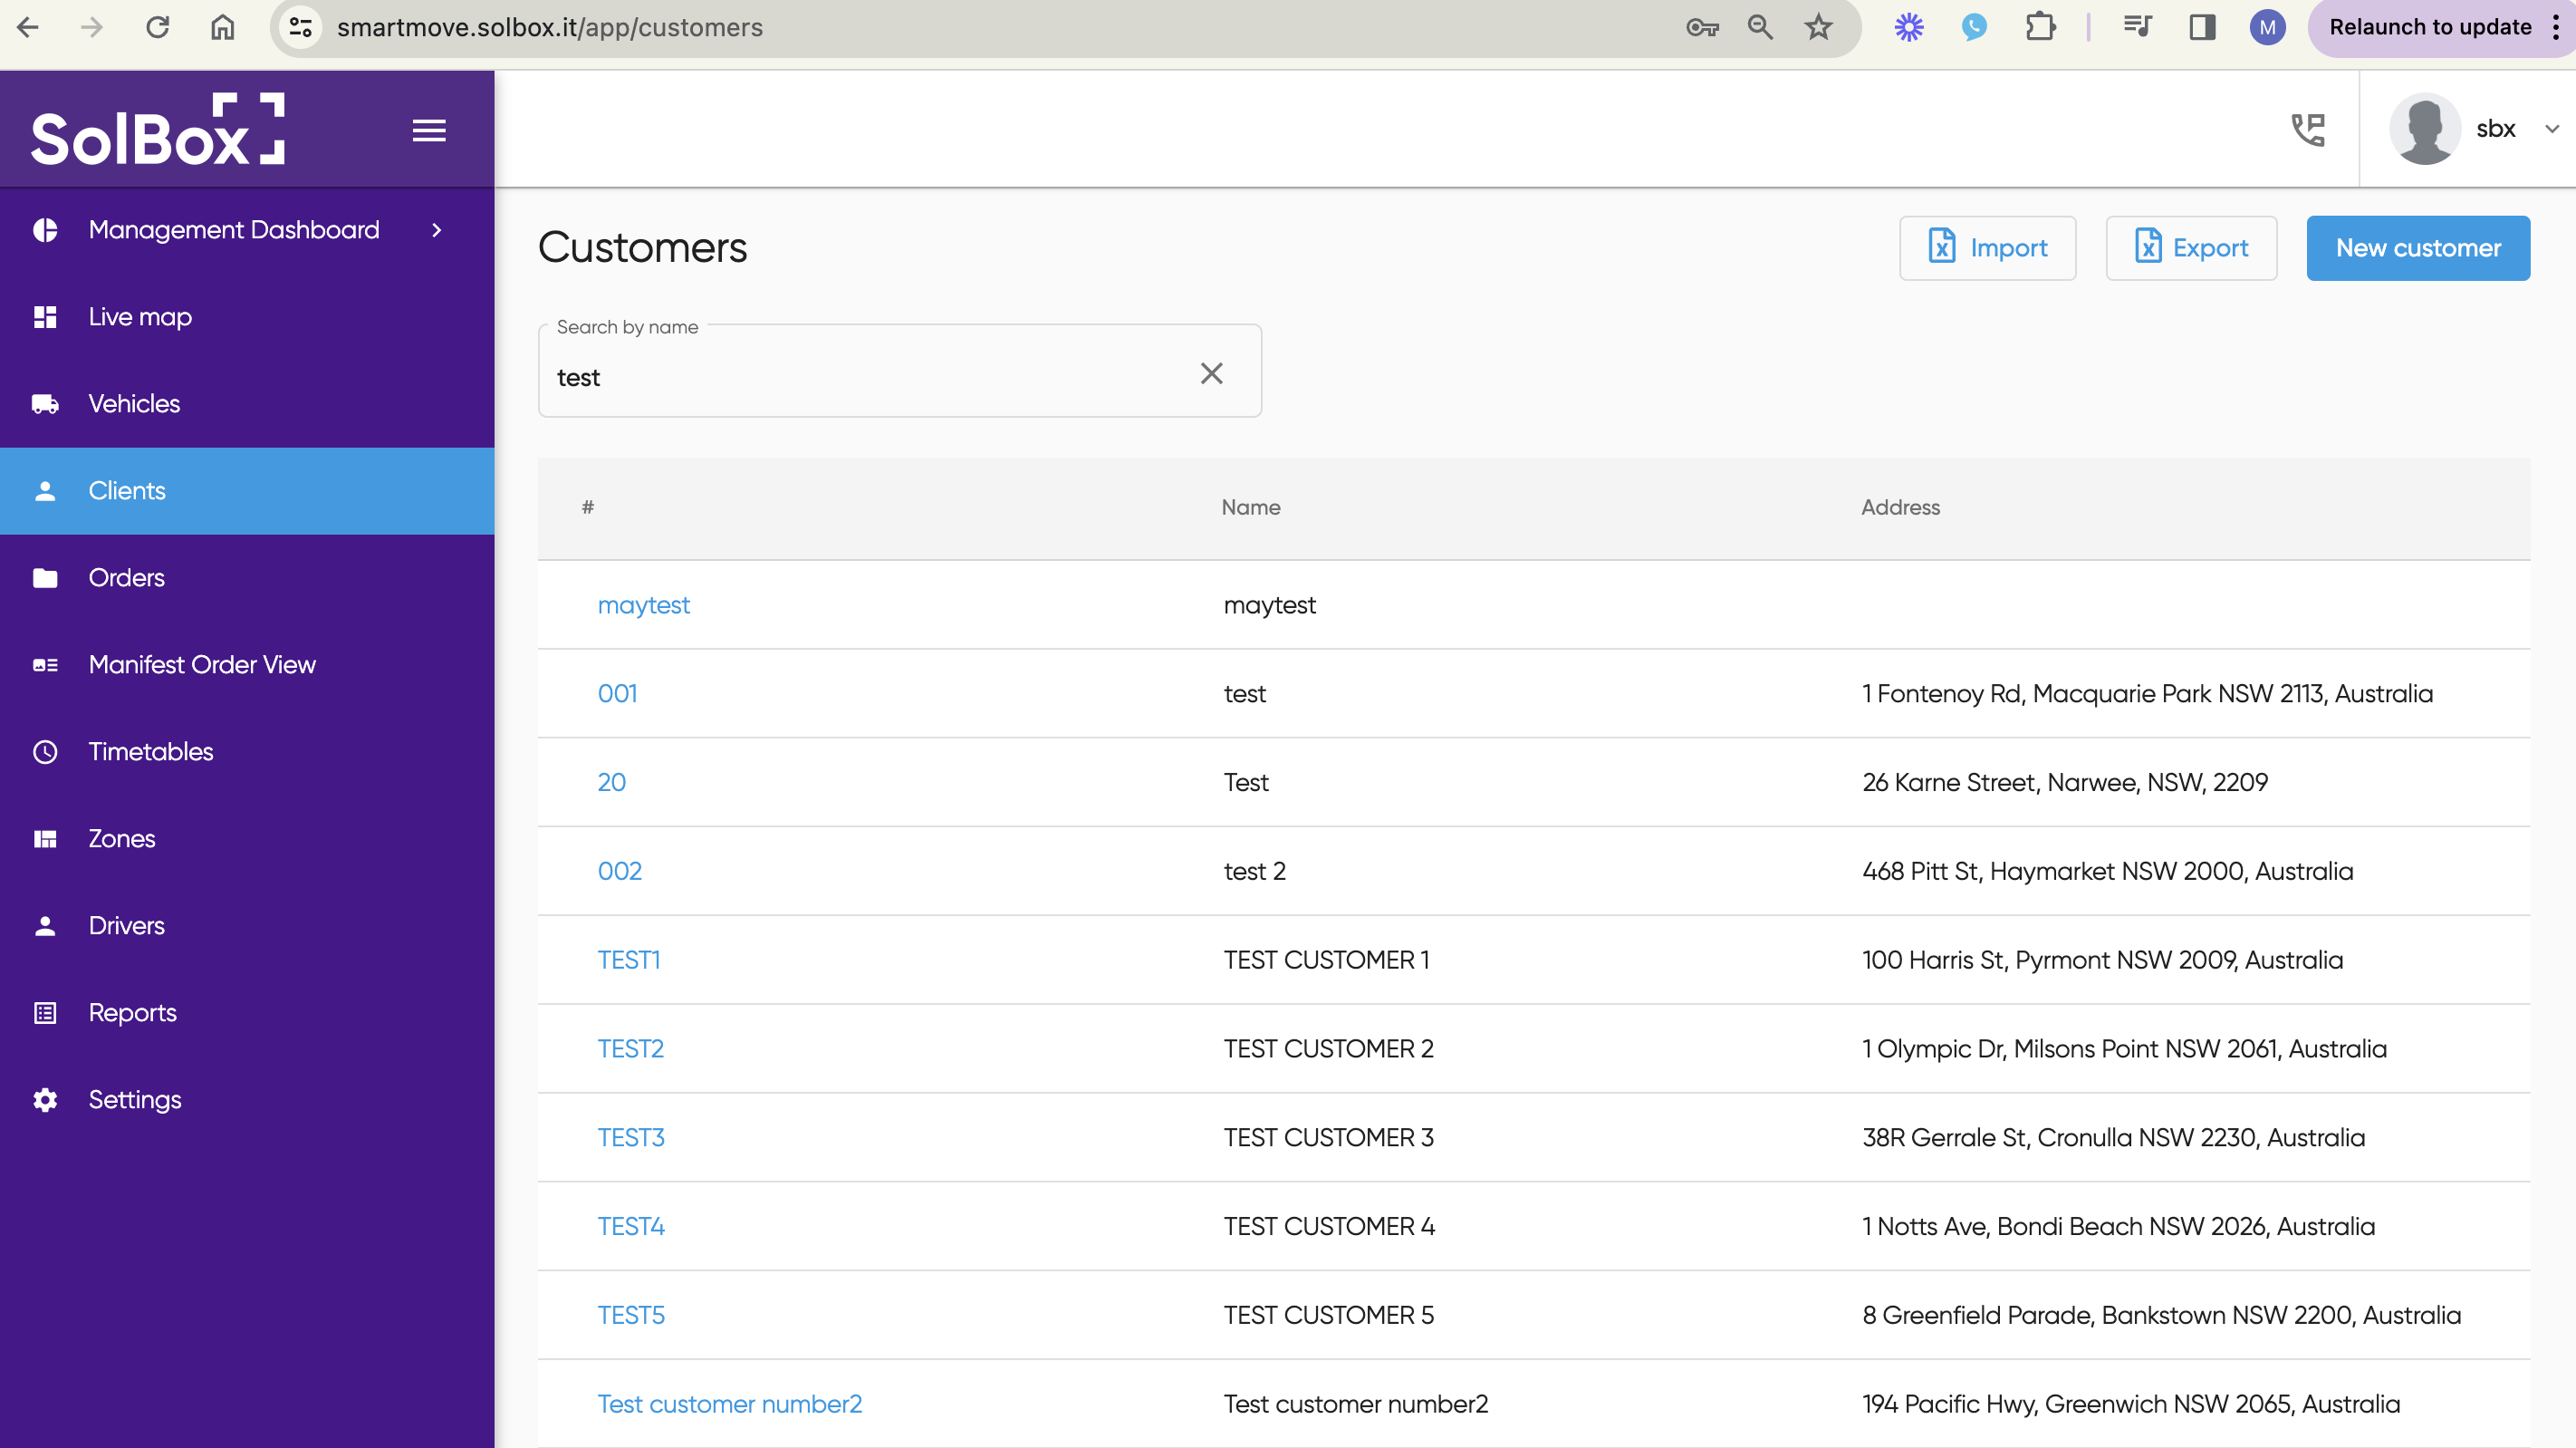The height and width of the screenshot is (1448, 2576).
Task: Bookmark this page with the star icon
Action: [x=1818, y=27]
